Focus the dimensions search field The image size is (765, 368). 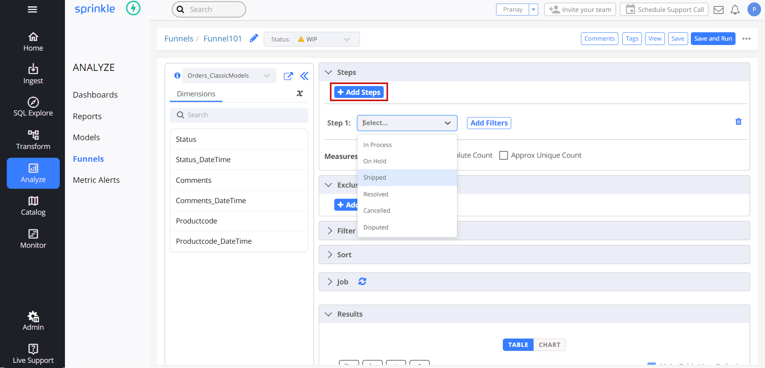coord(239,115)
